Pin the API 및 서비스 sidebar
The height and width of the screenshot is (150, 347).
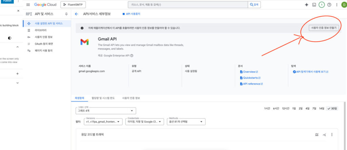click(66, 14)
